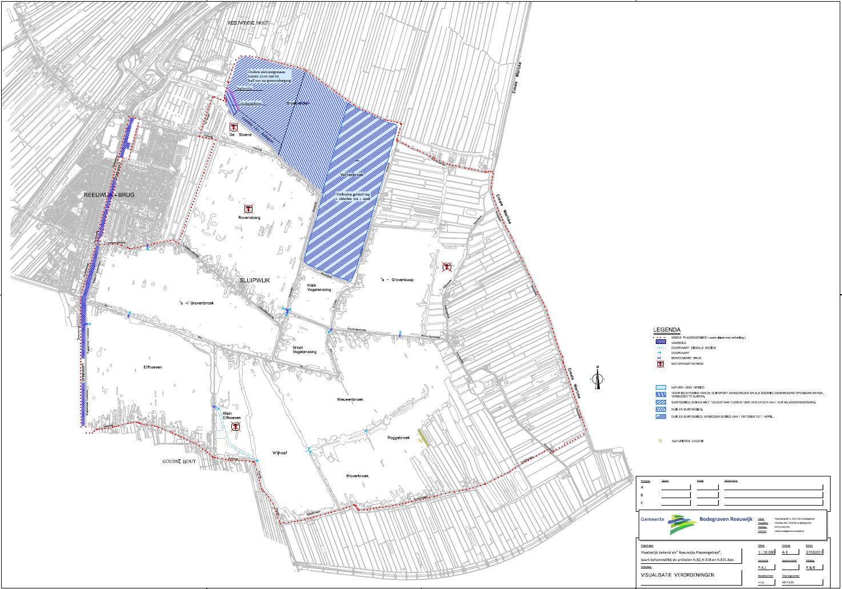Viewport: 842px width, 589px height.
Task: Click the north arrow compass symbol
Action: coord(598,378)
